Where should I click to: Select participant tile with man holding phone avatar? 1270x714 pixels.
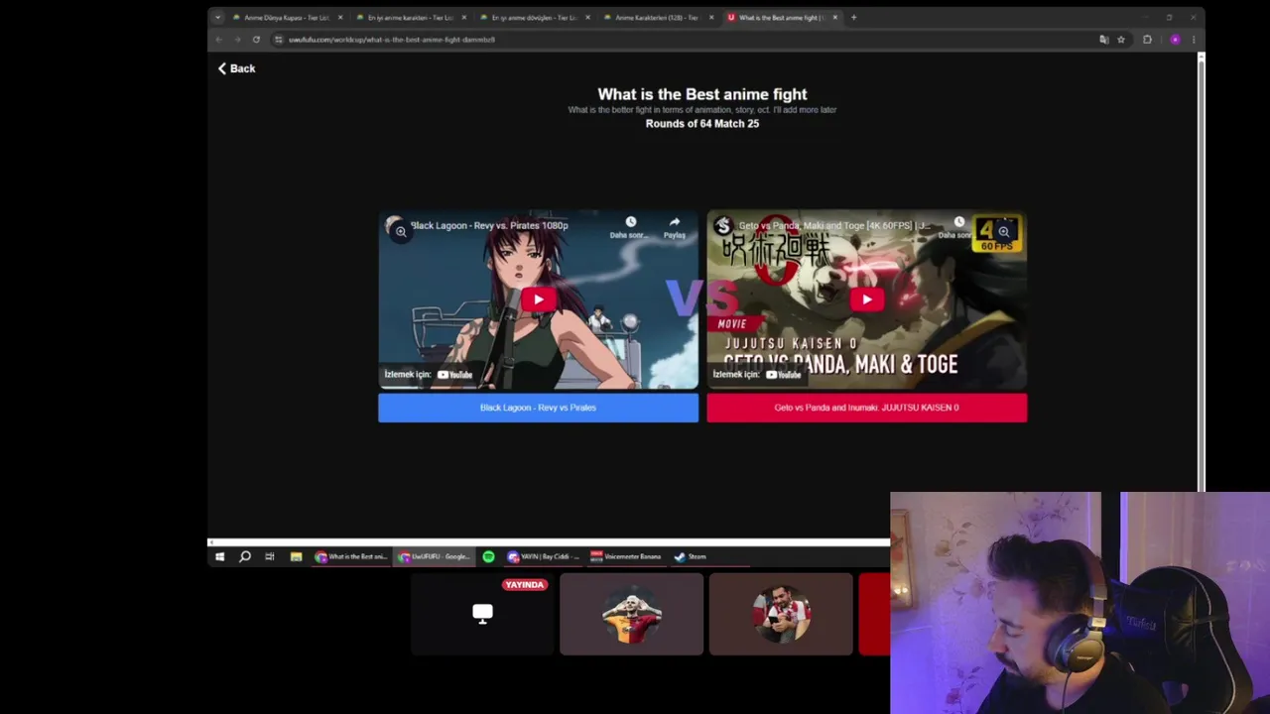point(781,614)
